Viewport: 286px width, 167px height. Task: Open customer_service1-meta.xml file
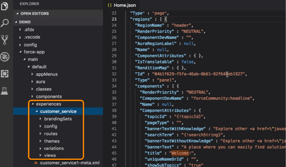pos(70,163)
